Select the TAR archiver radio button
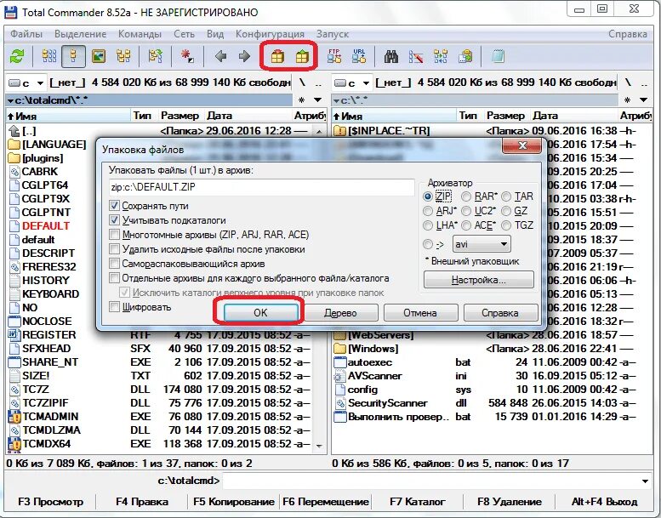This screenshot has width=661, height=518. click(x=506, y=196)
